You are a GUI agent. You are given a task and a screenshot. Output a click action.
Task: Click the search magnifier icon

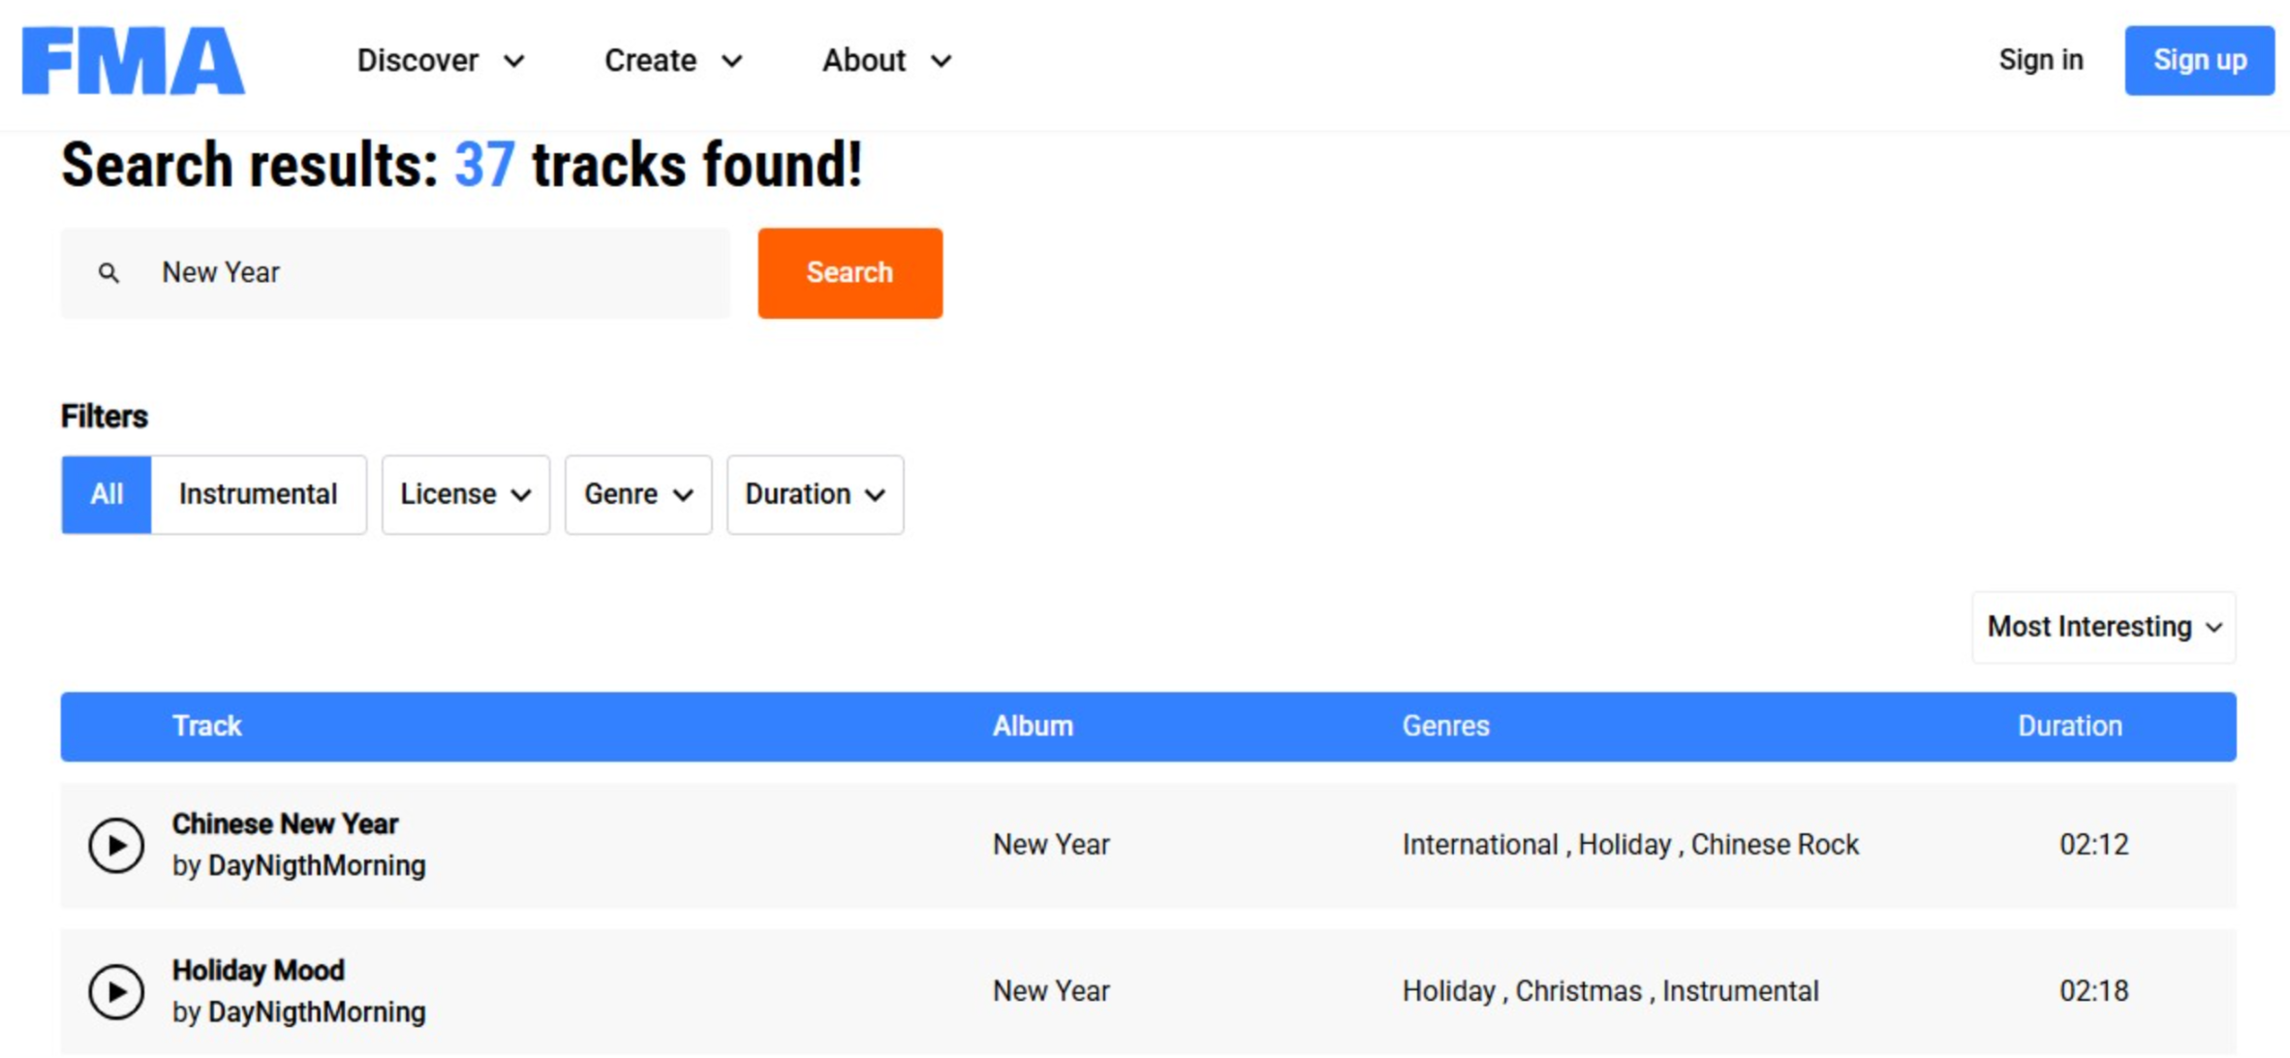(x=108, y=272)
